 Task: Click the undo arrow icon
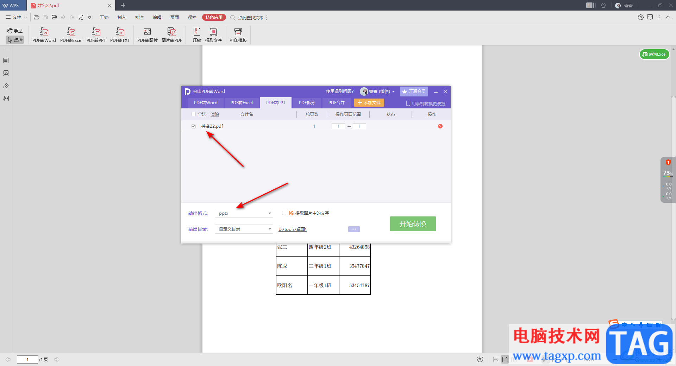[63, 17]
